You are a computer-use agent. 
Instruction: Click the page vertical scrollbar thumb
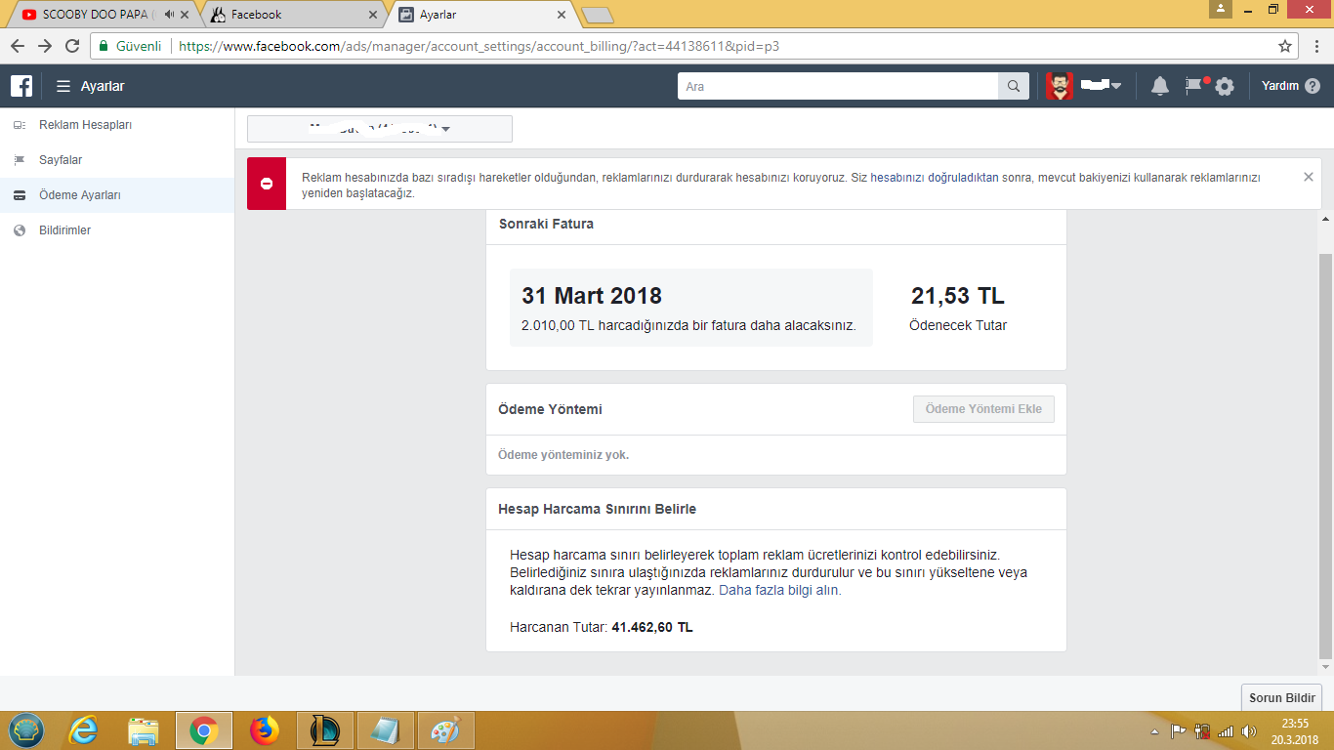coord(1325,456)
